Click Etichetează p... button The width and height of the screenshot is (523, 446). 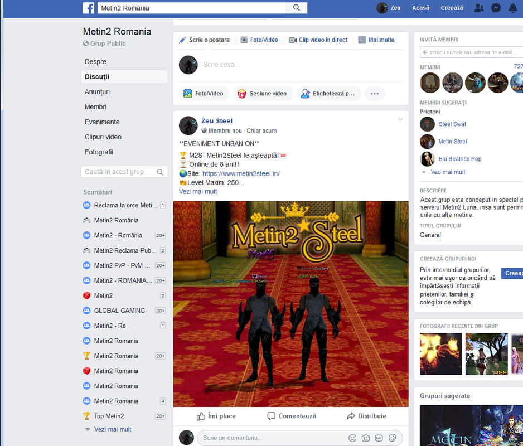[x=329, y=94]
